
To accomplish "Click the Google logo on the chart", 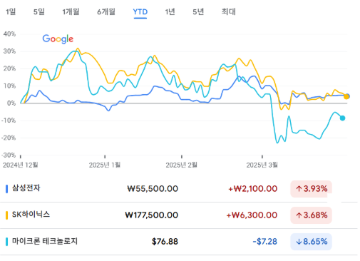I will pyautogui.click(x=58, y=39).
